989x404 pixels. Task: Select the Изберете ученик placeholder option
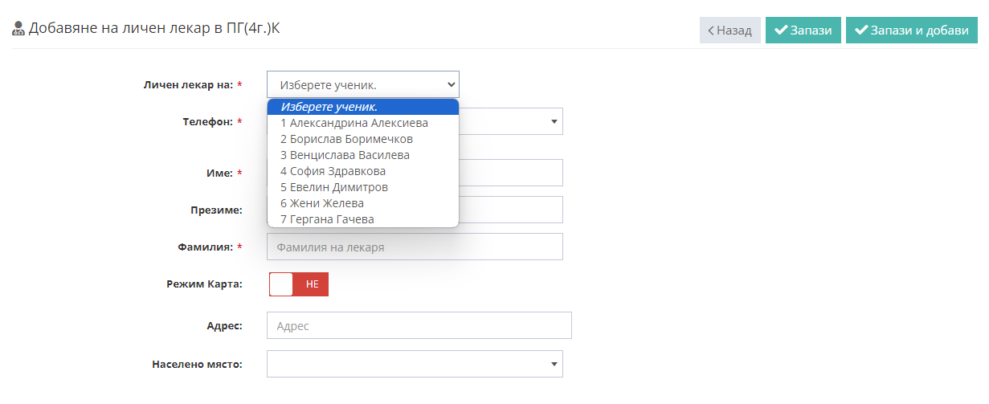point(329,107)
